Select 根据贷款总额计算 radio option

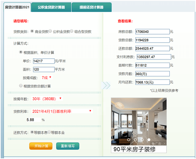click(21, 86)
